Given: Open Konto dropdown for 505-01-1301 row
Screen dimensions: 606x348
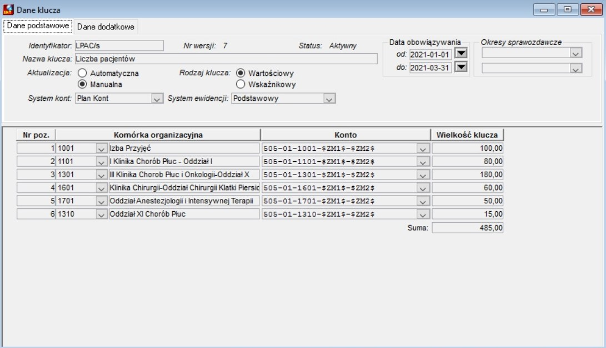Looking at the screenshot, I should coord(423,175).
